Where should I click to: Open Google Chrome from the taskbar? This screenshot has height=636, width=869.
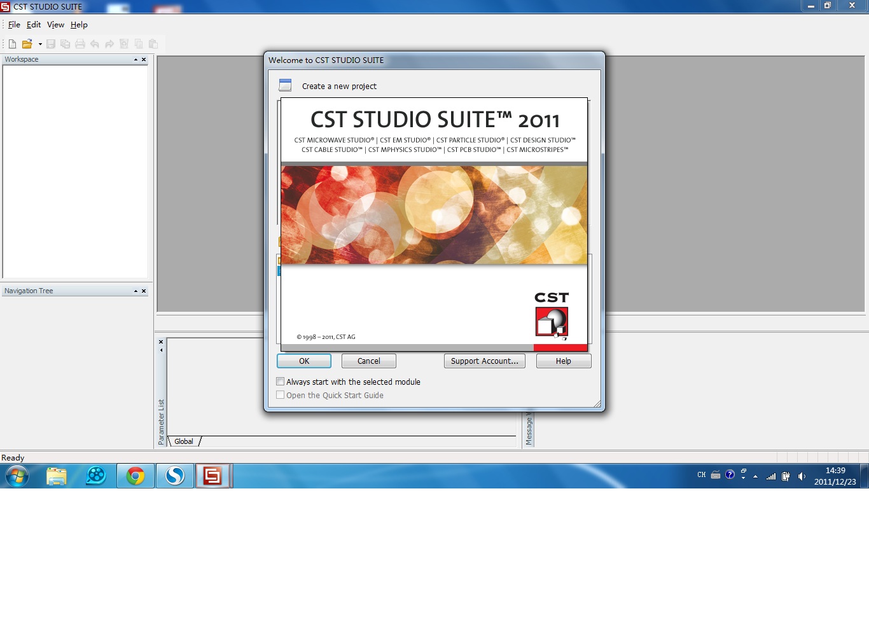tap(136, 476)
